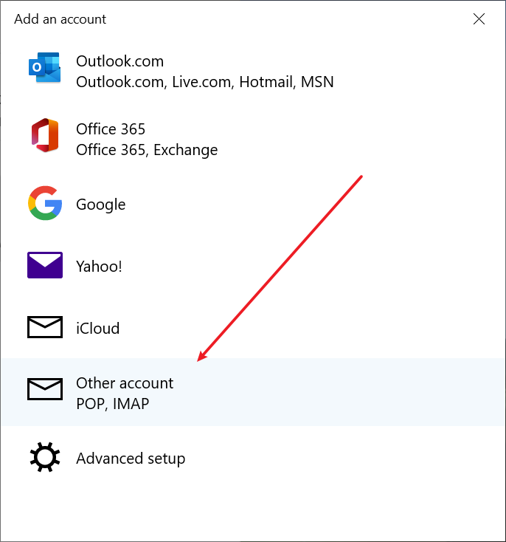Pick the Google account label
The height and width of the screenshot is (542, 506).
pyautogui.click(x=101, y=205)
